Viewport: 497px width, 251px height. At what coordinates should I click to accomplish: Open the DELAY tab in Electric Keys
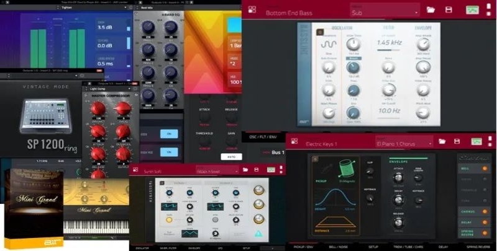pos(443,247)
